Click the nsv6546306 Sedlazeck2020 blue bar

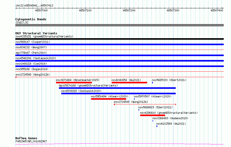[119, 61]
